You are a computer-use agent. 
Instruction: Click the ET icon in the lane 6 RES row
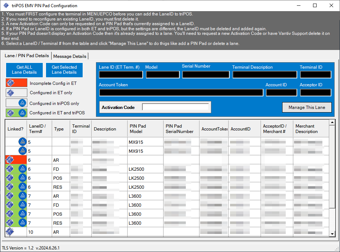tap(10, 187)
